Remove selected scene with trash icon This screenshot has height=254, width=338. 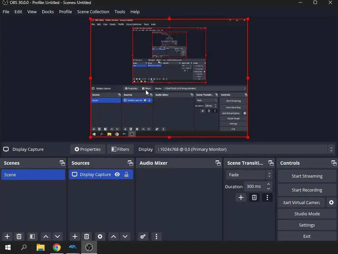[19, 236]
